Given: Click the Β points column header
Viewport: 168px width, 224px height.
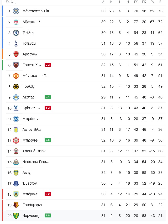Looking at the screenshot, I should (x=160, y=2).
